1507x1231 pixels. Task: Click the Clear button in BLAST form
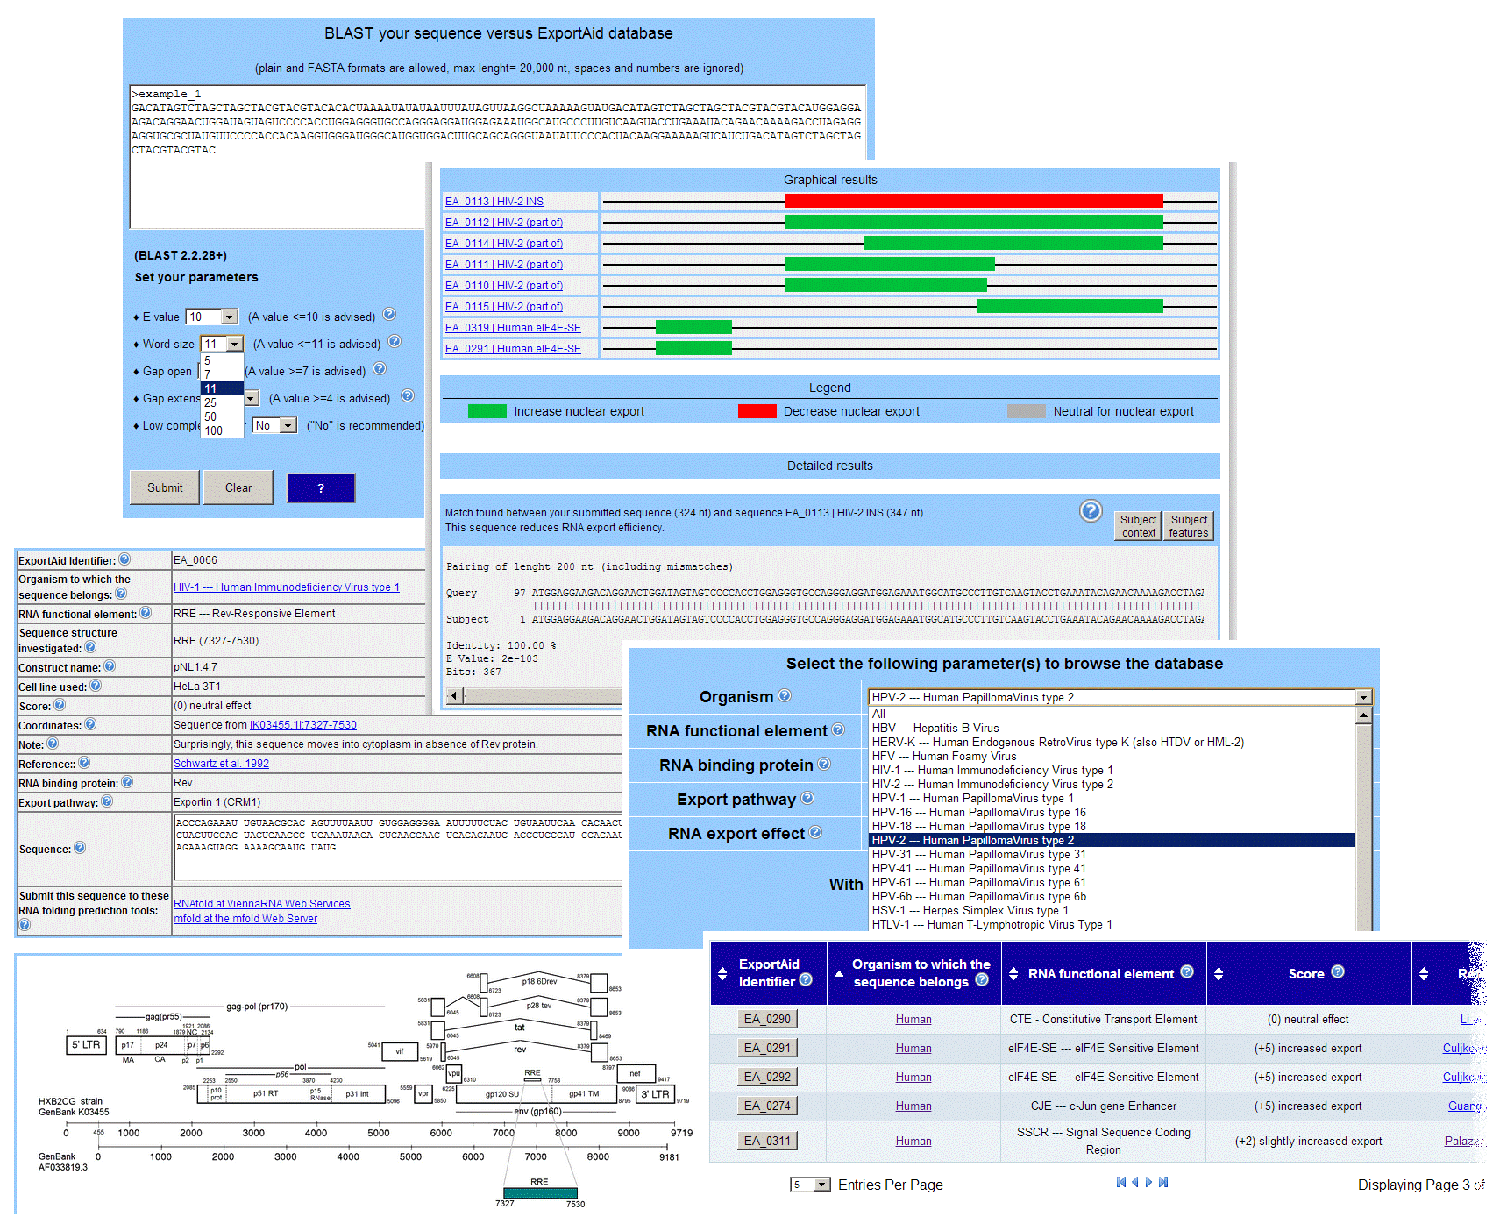coord(238,487)
